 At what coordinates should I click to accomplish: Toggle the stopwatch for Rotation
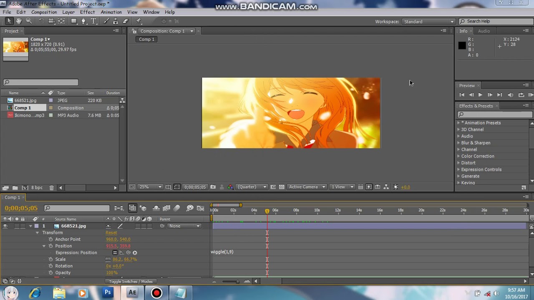click(51, 266)
